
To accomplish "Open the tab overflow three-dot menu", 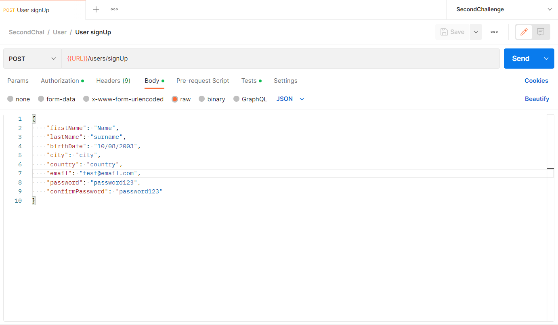I will point(114,9).
